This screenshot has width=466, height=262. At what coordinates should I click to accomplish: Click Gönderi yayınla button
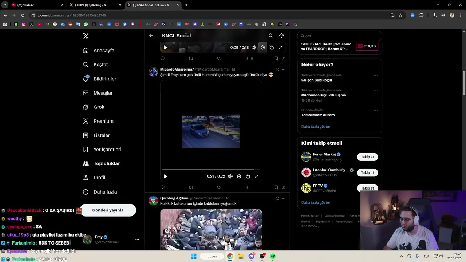point(108,210)
